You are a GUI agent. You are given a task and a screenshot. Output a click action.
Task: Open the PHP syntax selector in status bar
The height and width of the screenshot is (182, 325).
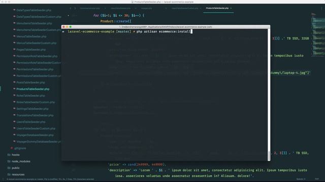pos(317,179)
